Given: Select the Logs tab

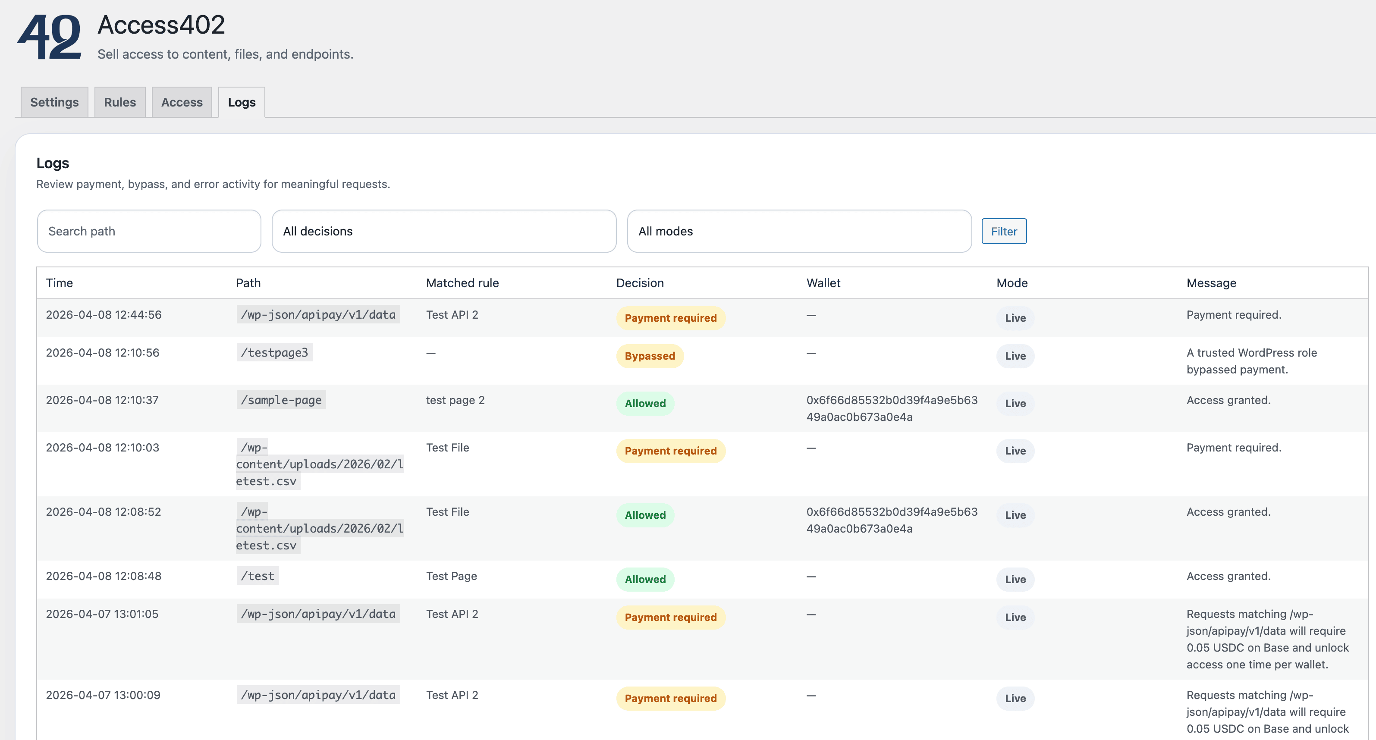Looking at the screenshot, I should [242, 102].
